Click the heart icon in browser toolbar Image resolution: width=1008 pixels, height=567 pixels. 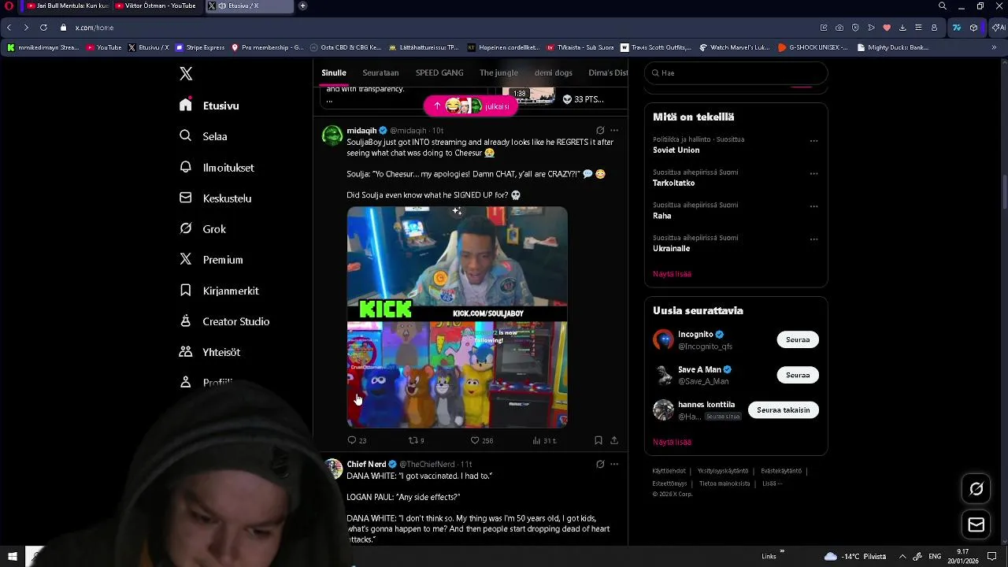coord(887,28)
